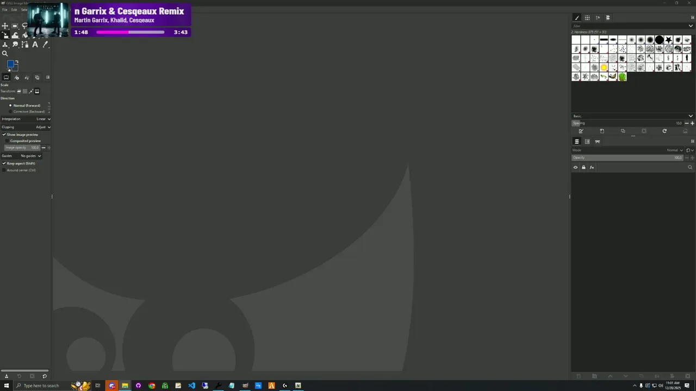Screen dimensions: 696x391
Task: Select the Text tool (A icon)
Action: [35, 45]
